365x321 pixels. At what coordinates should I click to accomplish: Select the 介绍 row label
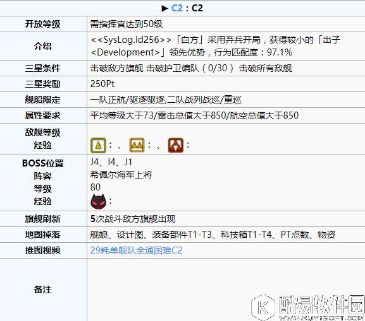click(x=43, y=46)
